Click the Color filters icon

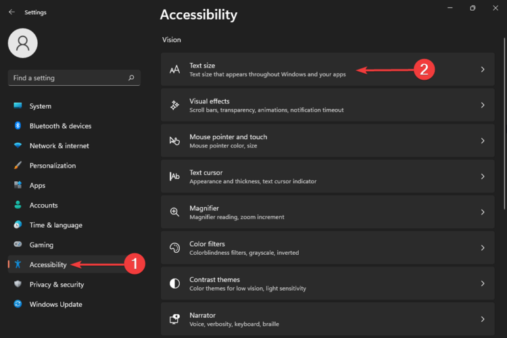point(174,248)
